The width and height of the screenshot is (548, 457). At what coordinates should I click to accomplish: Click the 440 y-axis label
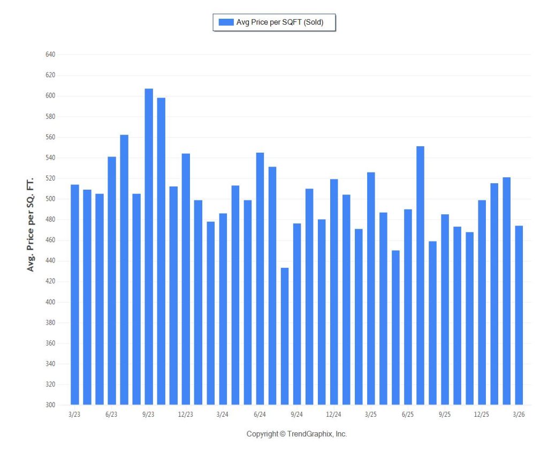[x=50, y=261]
